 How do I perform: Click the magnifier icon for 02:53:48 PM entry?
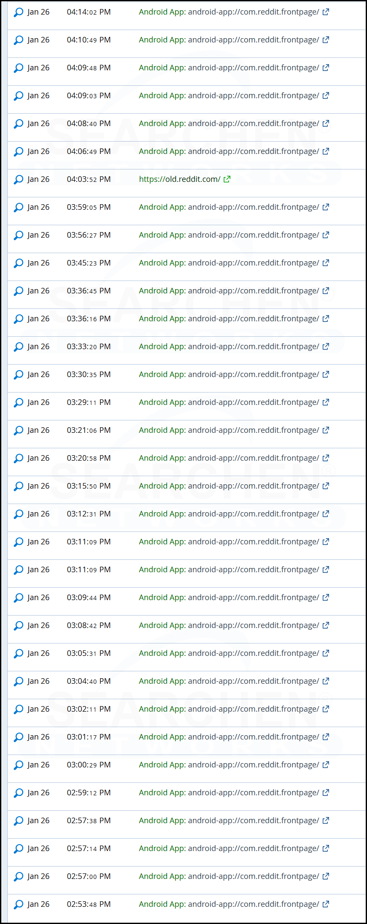(18, 905)
